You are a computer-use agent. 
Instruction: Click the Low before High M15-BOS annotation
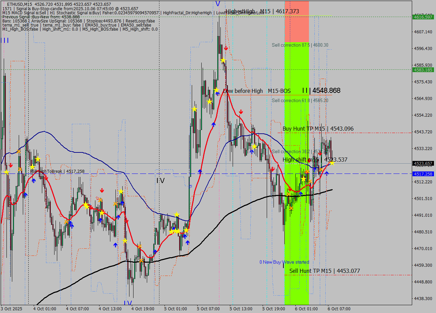pos(257,91)
